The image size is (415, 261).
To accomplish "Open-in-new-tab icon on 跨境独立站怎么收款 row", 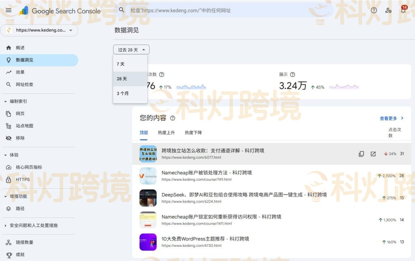I will pyautogui.click(x=373, y=154).
